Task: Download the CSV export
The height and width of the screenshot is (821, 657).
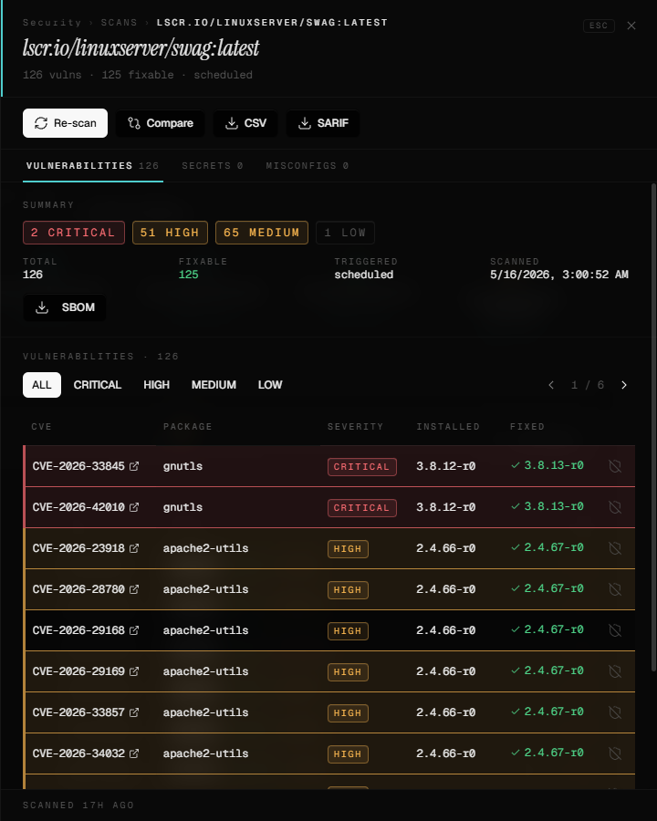Action: [x=245, y=123]
